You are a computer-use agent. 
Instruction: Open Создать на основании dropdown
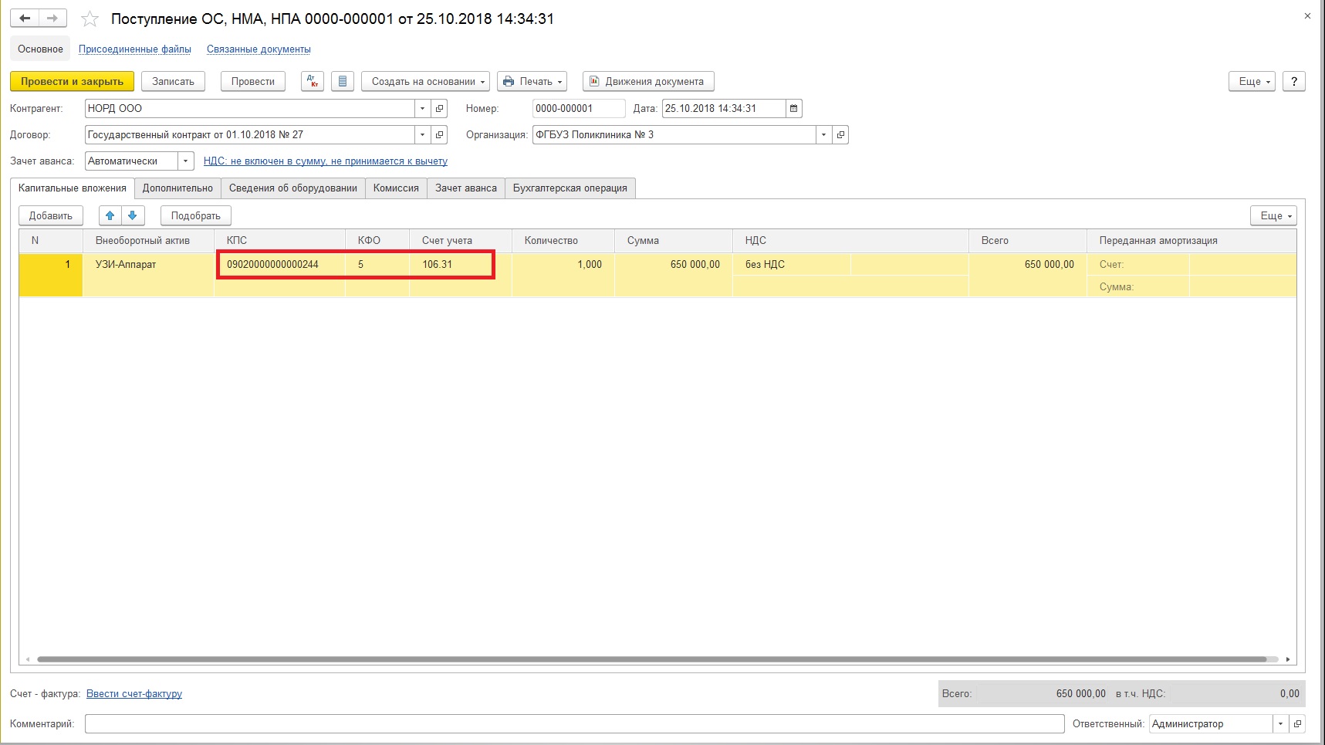425,81
